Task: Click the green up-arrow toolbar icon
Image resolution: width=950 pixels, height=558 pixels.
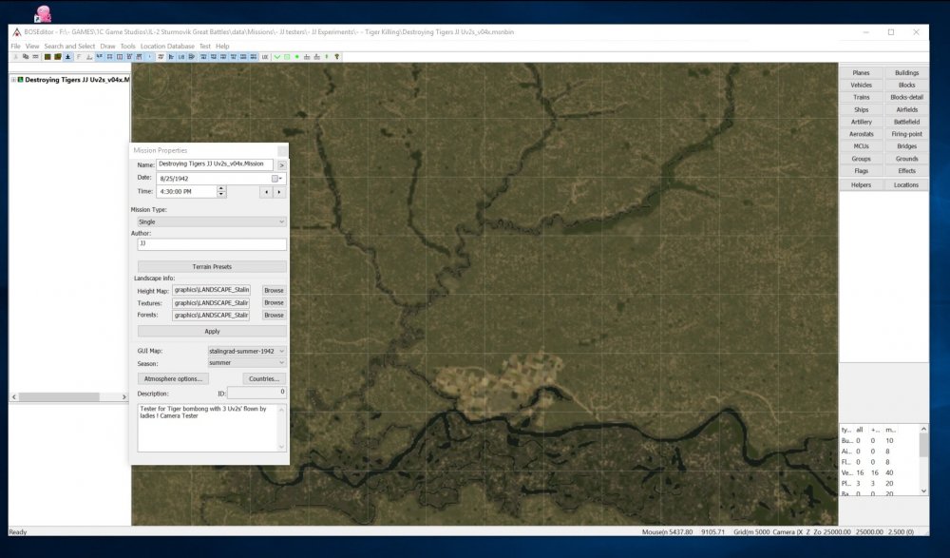Action: click(x=327, y=56)
